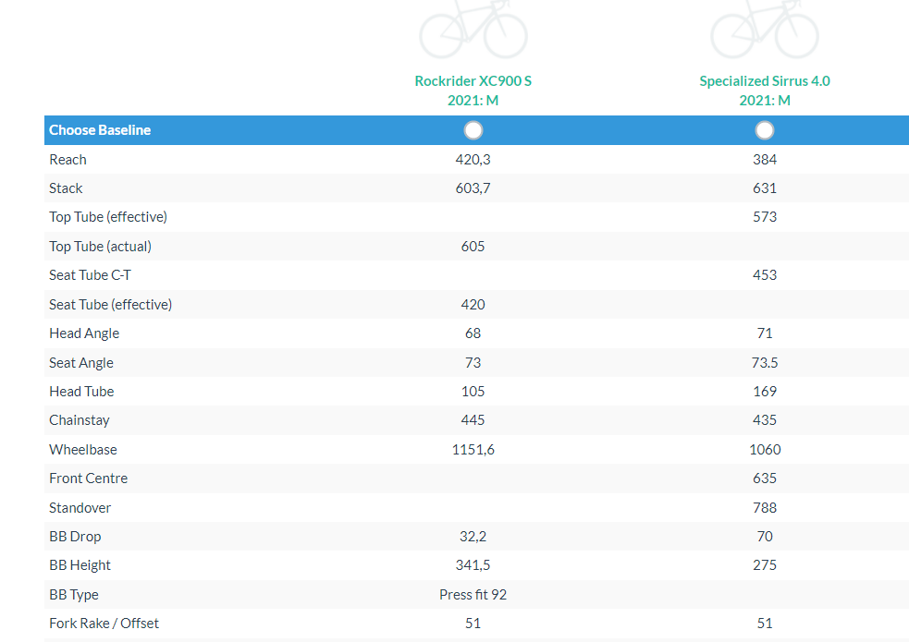Click the Seat Tube (effective) row label

coord(110,305)
